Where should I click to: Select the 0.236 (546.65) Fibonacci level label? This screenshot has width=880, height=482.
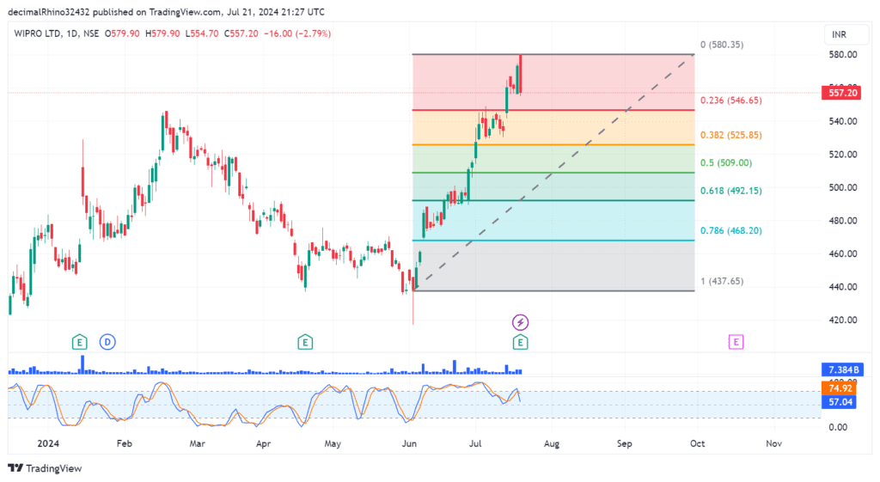tap(730, 101)
